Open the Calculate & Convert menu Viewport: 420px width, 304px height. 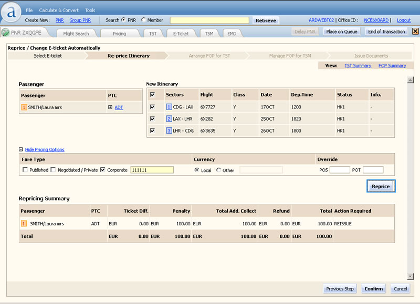(59, 10)
